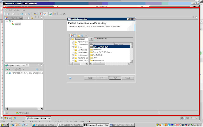Click scroll-right arrow in Repository Resources panel
The width and height of the screenshot is (203, 127).
42,109
